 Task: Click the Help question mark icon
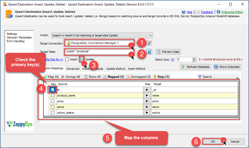coord(184,12)
